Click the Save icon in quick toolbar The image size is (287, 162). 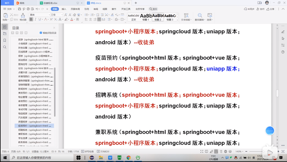pyautogui.click(x=19, y=9)
